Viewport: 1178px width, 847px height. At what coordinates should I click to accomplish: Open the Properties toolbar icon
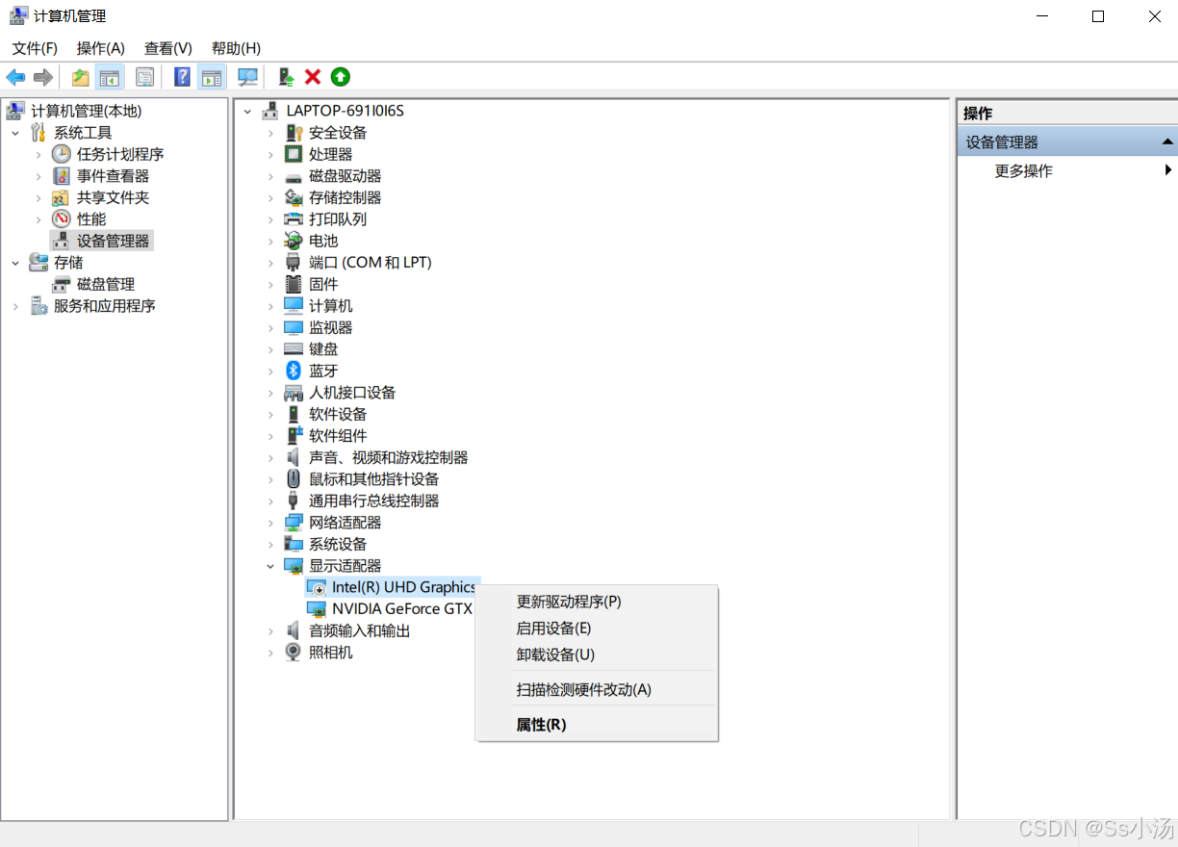(145, 77)
